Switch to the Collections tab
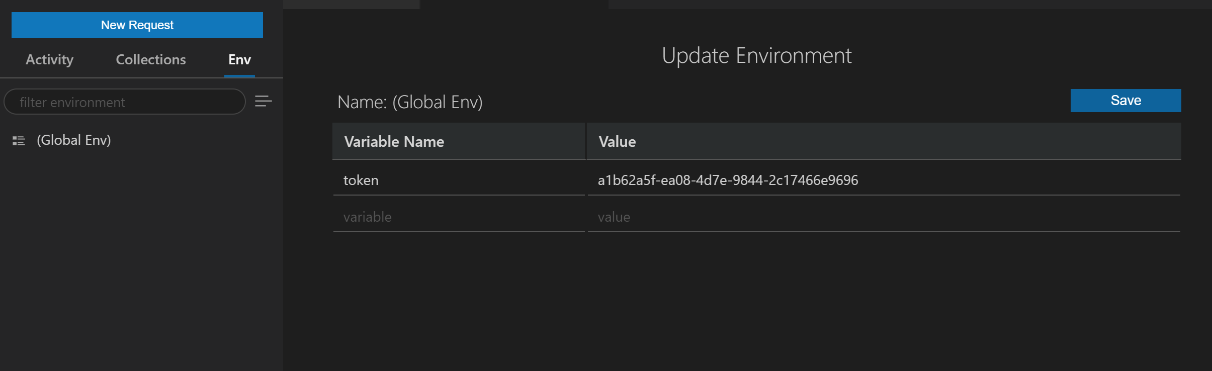 [150, 59]
